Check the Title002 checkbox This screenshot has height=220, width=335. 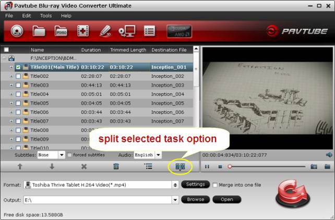pyautogui.click(x=18, y=76)
